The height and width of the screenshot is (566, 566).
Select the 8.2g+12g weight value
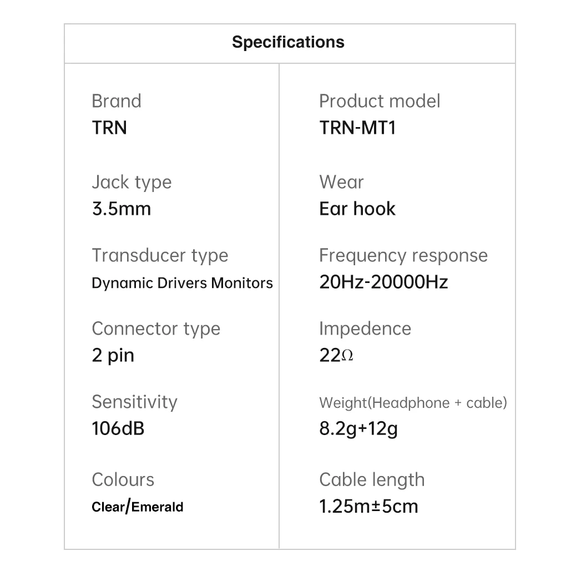[358, 429]
